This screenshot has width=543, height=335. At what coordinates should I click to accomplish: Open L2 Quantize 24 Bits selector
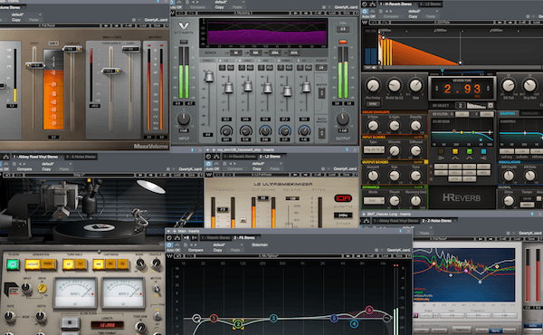[x=342, y=215]
